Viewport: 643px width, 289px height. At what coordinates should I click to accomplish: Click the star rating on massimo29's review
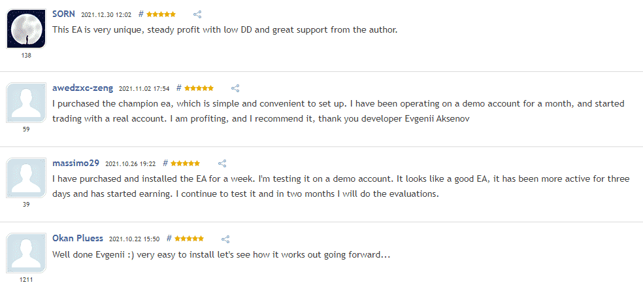pos(186,163)
